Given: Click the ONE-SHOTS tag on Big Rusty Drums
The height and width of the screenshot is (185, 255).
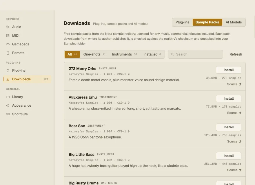Looking at the screenshot, I should [x=109, y=183].
